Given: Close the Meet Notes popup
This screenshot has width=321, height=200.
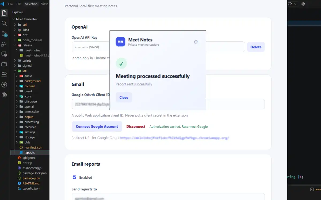Looking at the screenshot, I should [124, 97].
